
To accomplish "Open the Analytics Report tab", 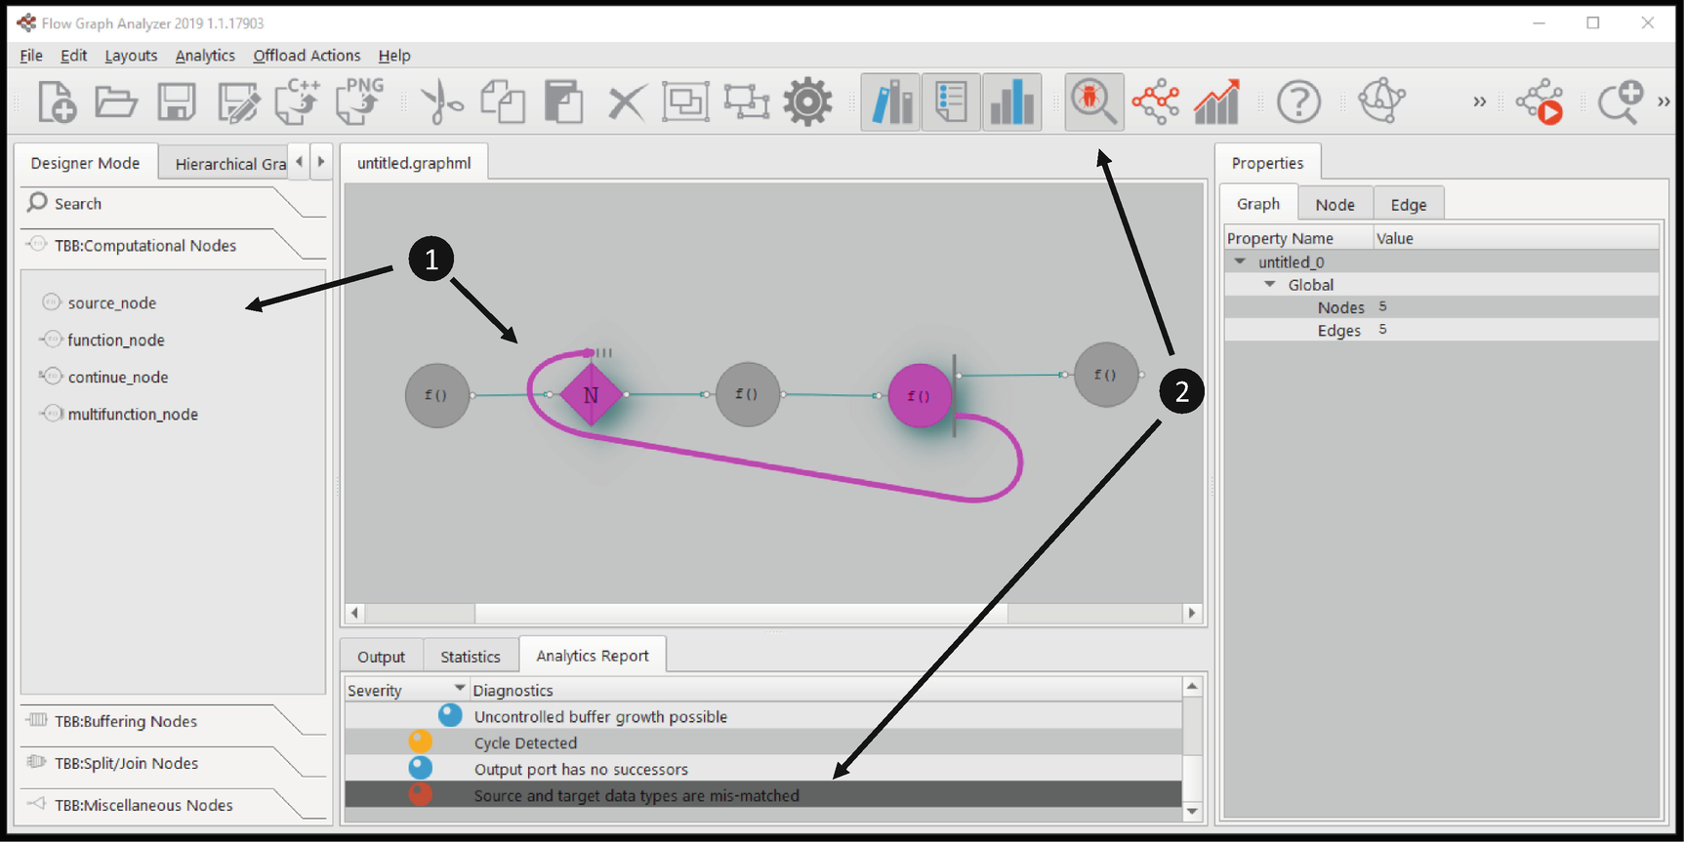I will click(x=593, y=656).
